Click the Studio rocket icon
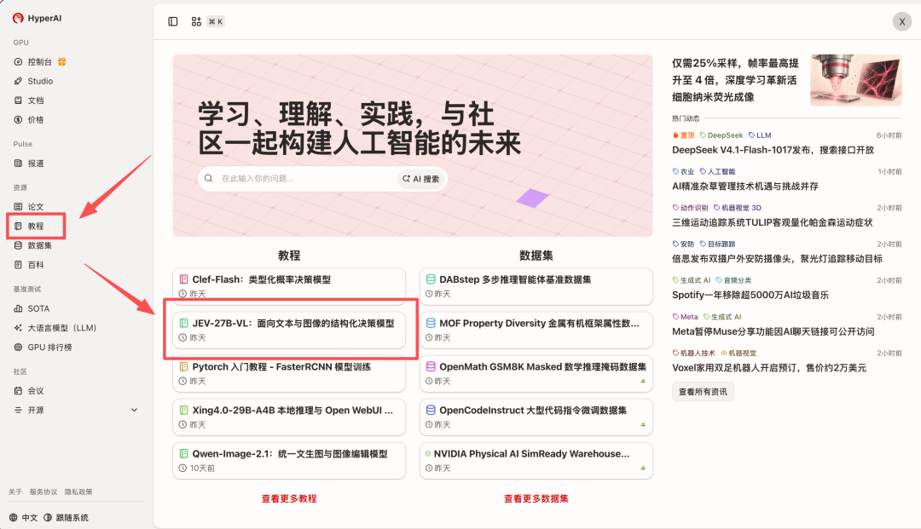921x529 pixels. pyautogui.click(x=18, y=81)
